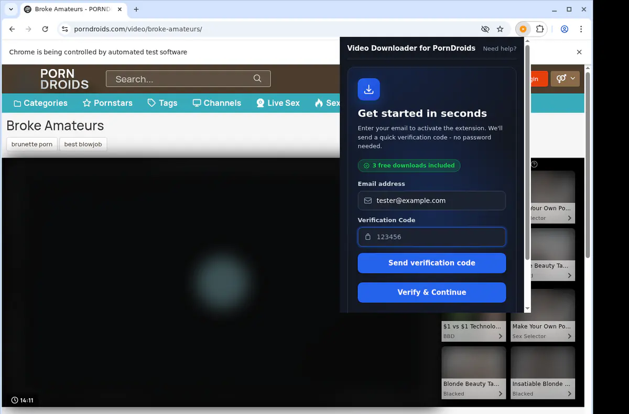Click the 'Need help?' link in extension popup
The image size is (629, 414).
(500, 49)
